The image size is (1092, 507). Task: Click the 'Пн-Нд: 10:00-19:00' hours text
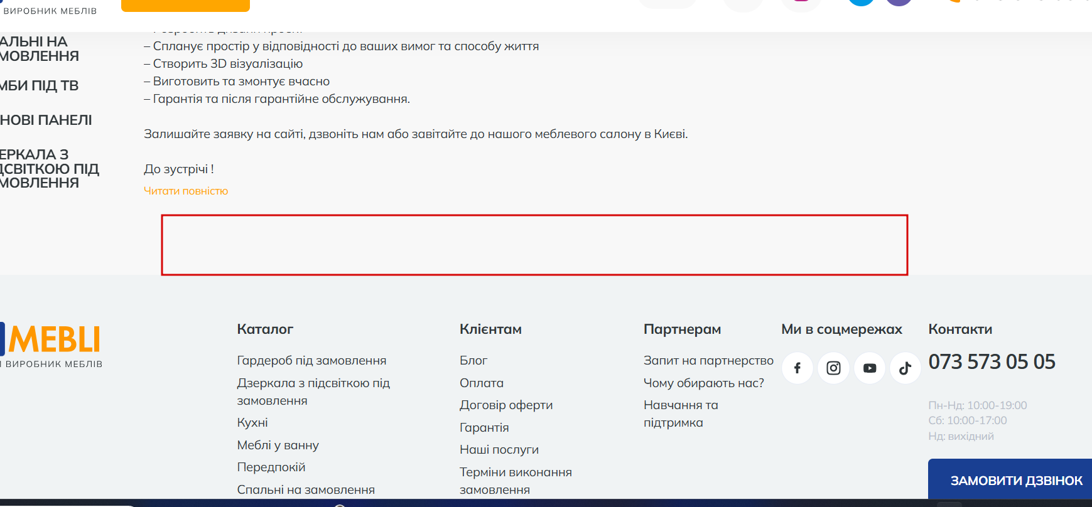pos(978,405)
